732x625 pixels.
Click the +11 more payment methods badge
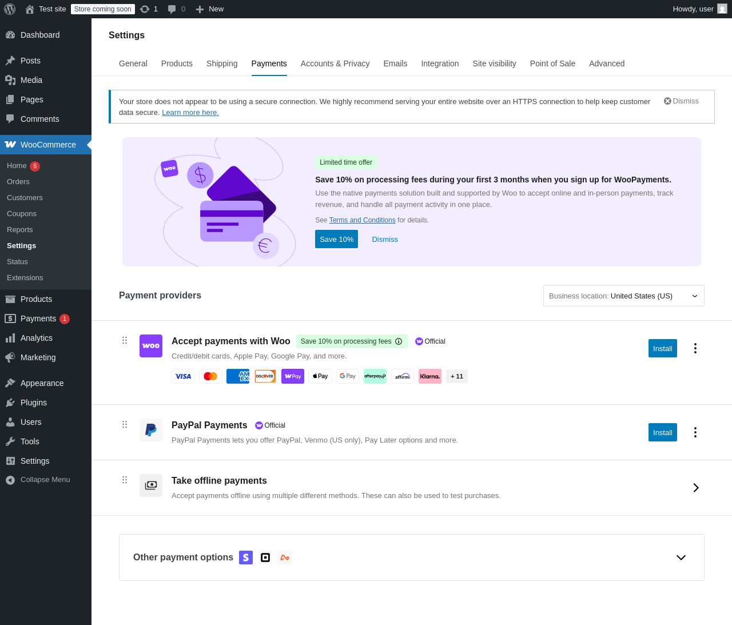pos(457,376)
